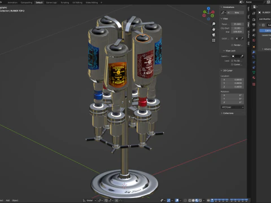The height and width of the screenshot is (203, 271).
Task: Switch to the Animation workspace tab
Action: [x=12, y=3]
